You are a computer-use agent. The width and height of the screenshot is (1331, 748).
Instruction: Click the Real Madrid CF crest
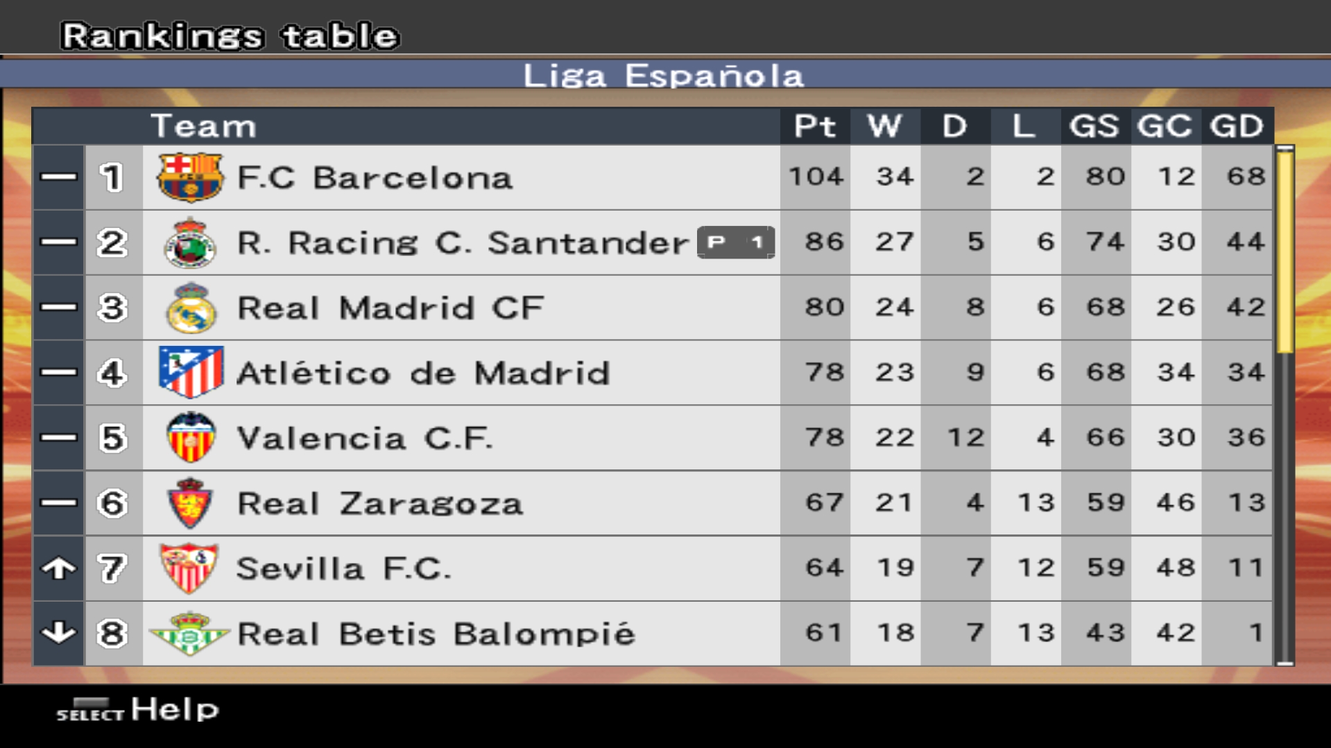point(191,308)
